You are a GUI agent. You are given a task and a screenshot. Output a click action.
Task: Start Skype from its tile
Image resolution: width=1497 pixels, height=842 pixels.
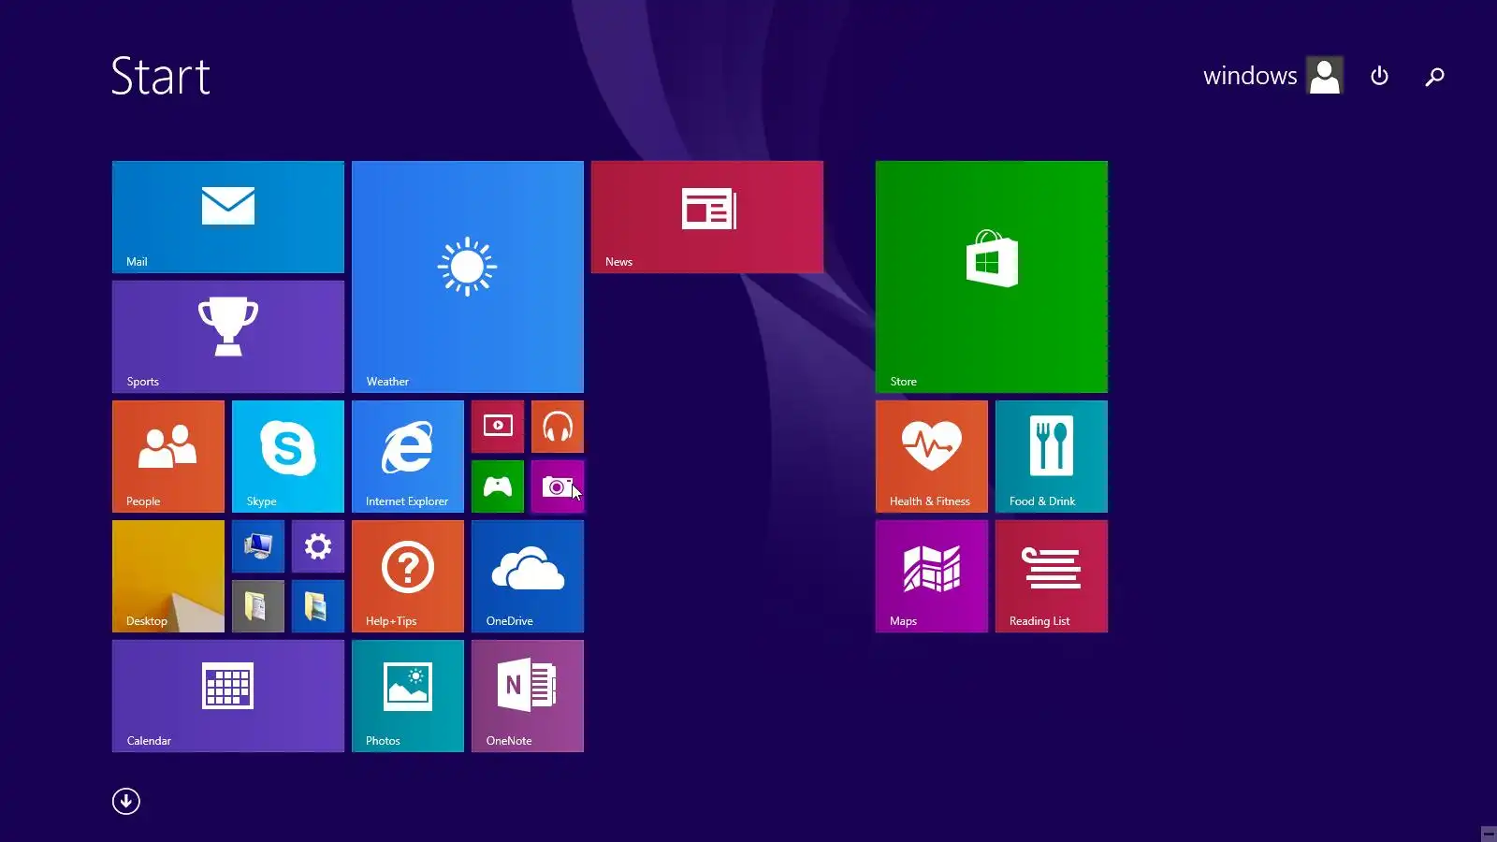point(288,457)
